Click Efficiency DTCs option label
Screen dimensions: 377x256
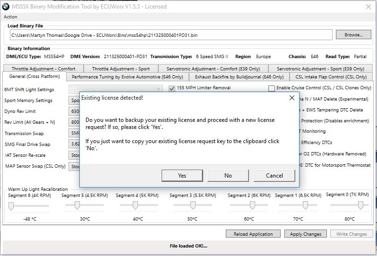(316, 143)
